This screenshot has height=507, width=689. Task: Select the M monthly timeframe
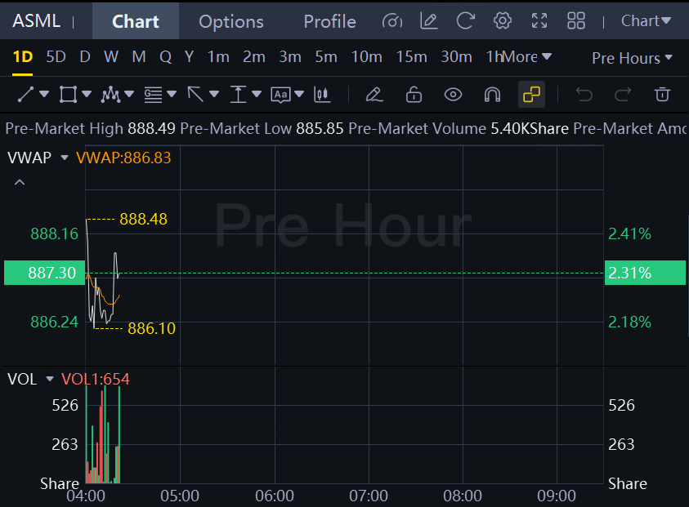[x=139, y=56]
